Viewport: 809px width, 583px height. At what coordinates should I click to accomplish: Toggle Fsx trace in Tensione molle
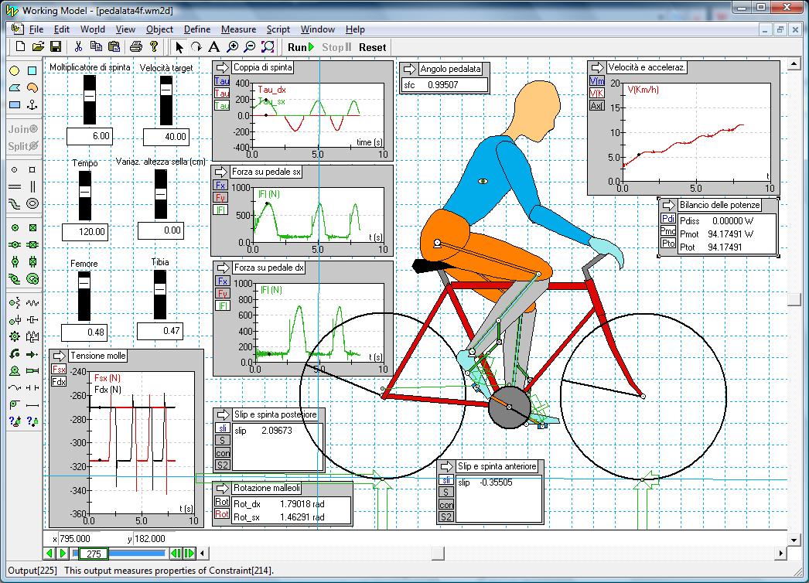[59, 370]
